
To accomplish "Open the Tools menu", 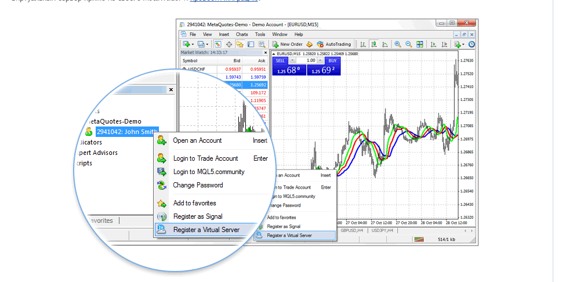I will [x=260, y=34].
